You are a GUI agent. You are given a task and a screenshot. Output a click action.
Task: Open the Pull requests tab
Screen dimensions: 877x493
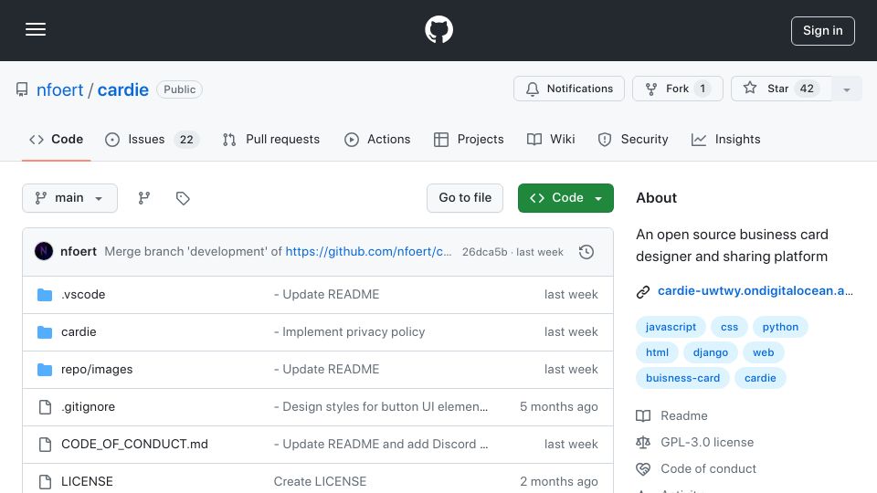pos(271,139)
